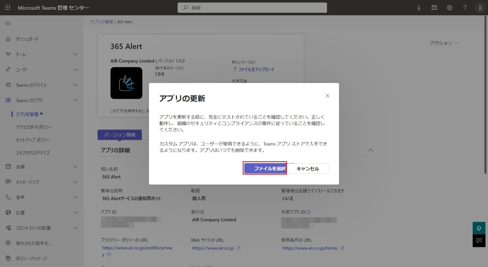488x267 pixels.
Task: Click the ファイルを選択 button
Action: pos(265,168)
